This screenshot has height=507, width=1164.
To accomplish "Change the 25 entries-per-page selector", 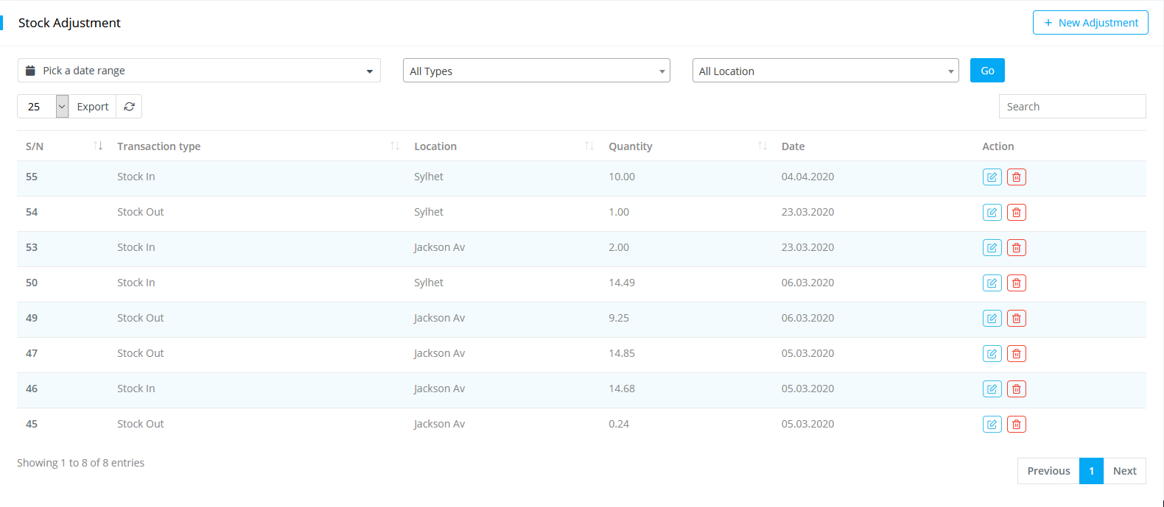I will [x=43, y=107].
